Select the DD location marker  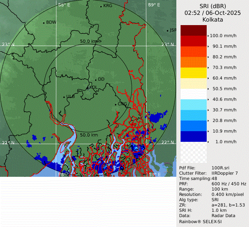pos(96,80)
